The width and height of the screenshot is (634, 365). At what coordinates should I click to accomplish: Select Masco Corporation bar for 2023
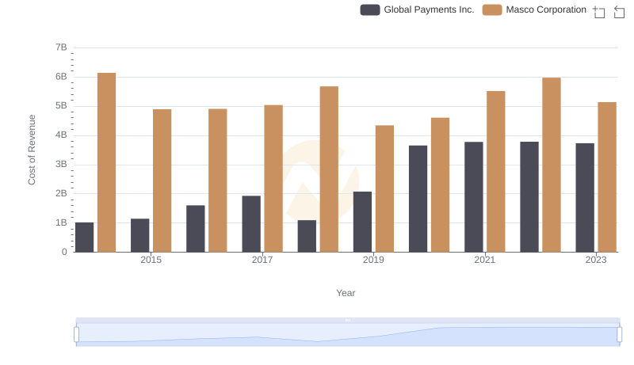[x=607, y=177]
